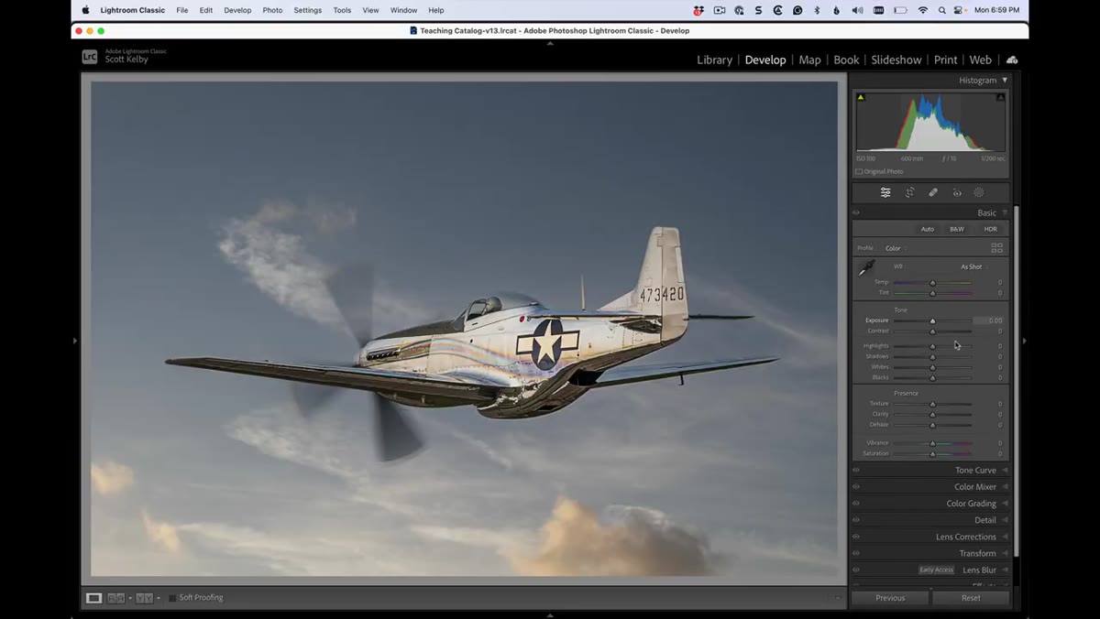Click the Reset button
The height and width of the screenshot is (619, 1100).
(971, 598)
